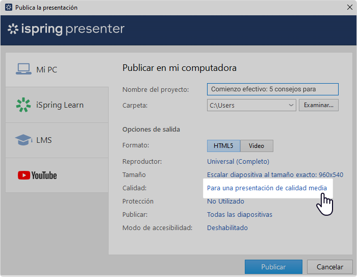The width and height of the screenshot is (357, 277).
Task: Click the Examinar... browse button
Action: [319, 105]
